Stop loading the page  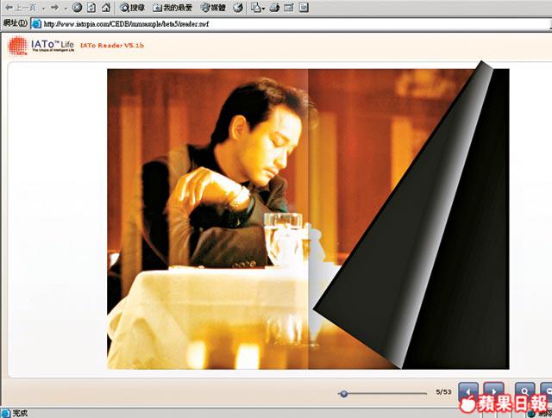click(x=77, y=7)
